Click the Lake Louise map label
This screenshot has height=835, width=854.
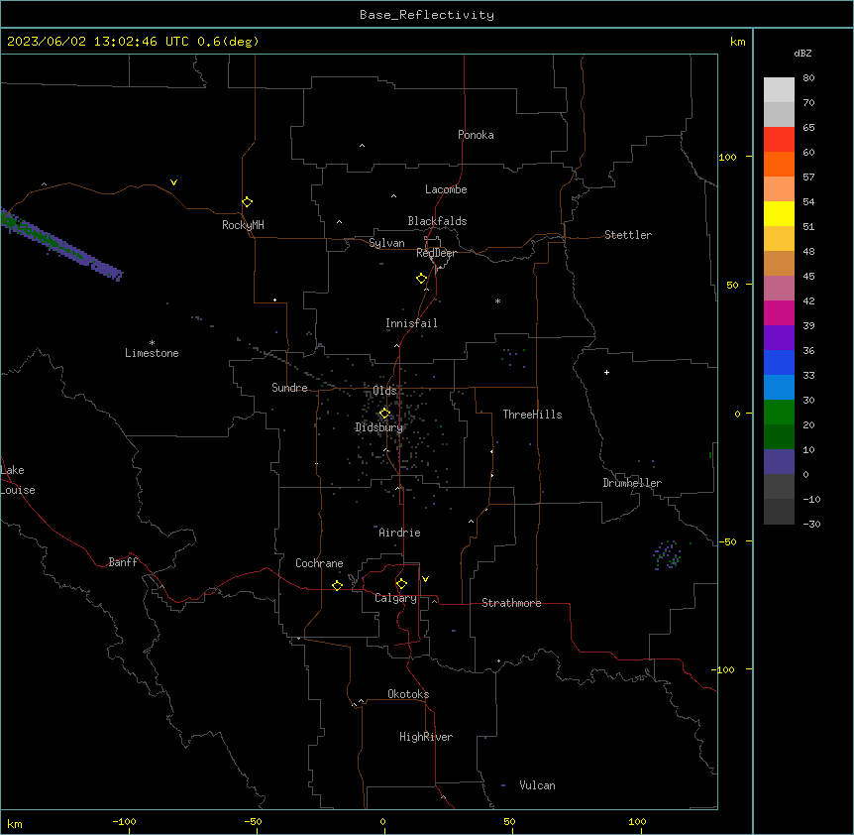pyautogui.click(x=17, y=480)
